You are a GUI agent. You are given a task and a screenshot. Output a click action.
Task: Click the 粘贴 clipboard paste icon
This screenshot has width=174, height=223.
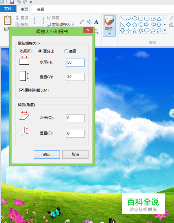(8, 20)
